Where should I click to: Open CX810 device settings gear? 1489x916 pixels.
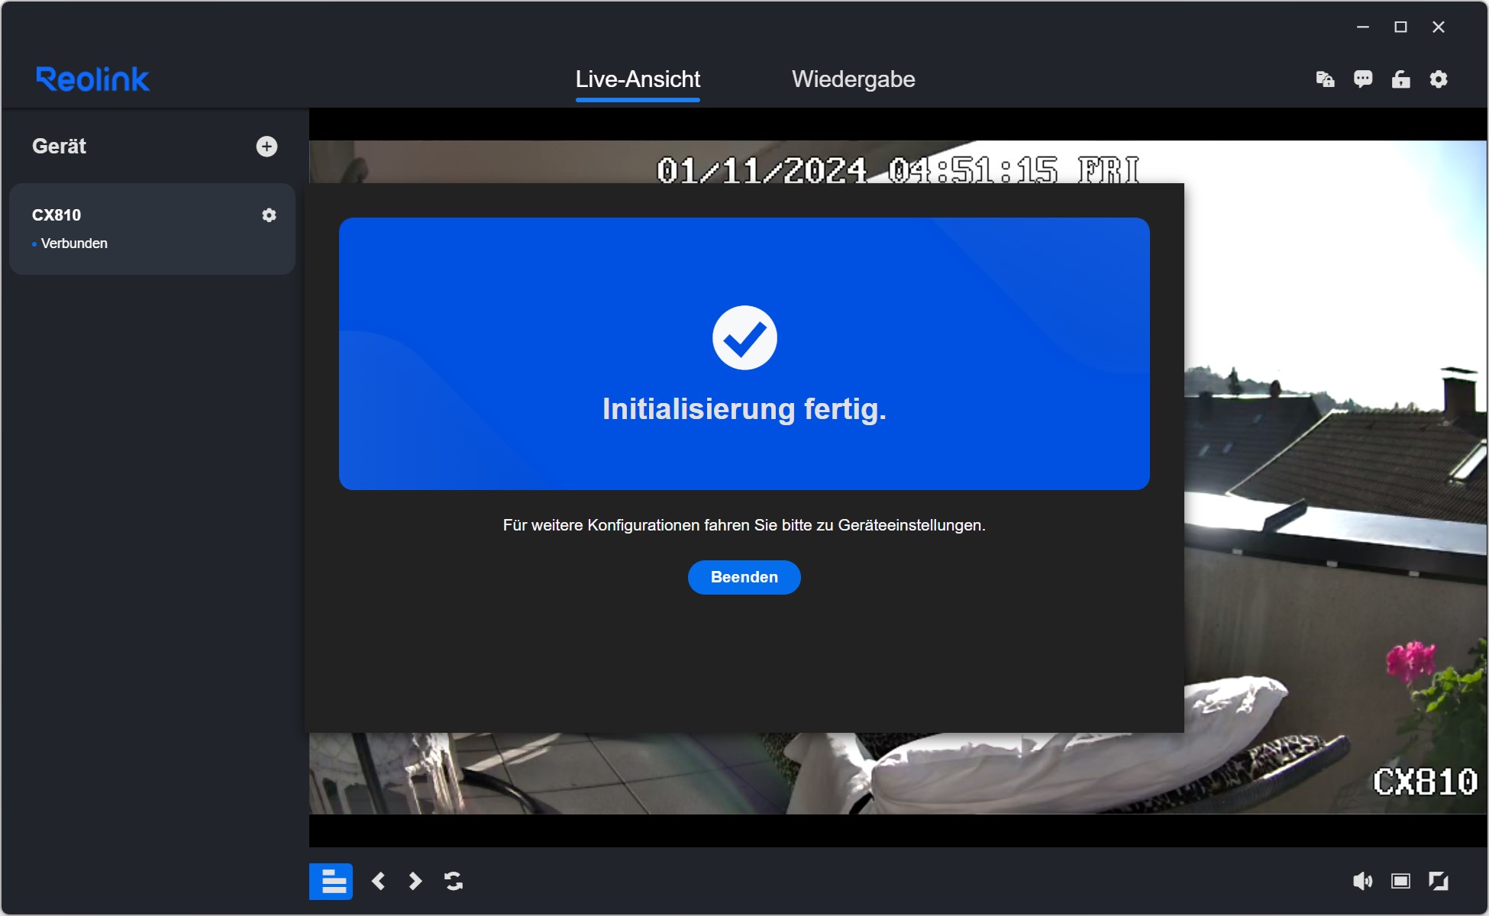pos(269,215)
